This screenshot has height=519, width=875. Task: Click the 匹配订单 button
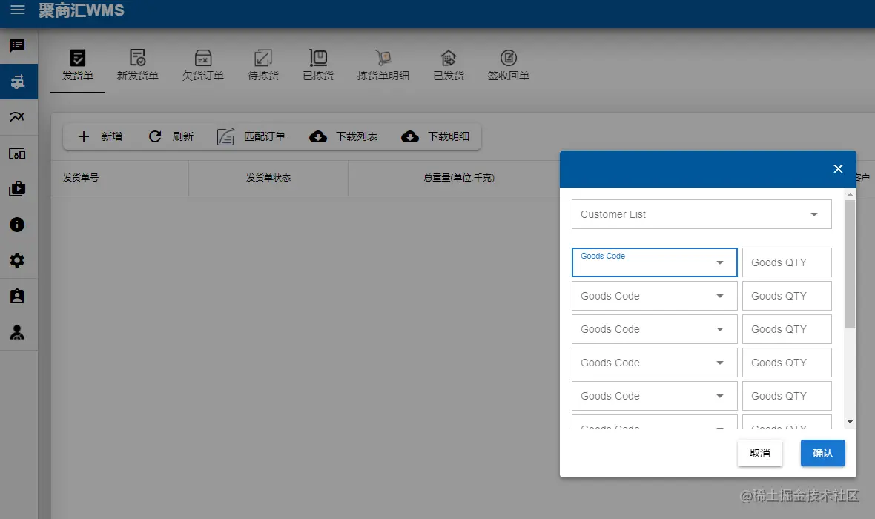pos(251,136)
